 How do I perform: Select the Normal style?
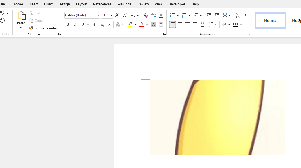(x=271, y=20)
